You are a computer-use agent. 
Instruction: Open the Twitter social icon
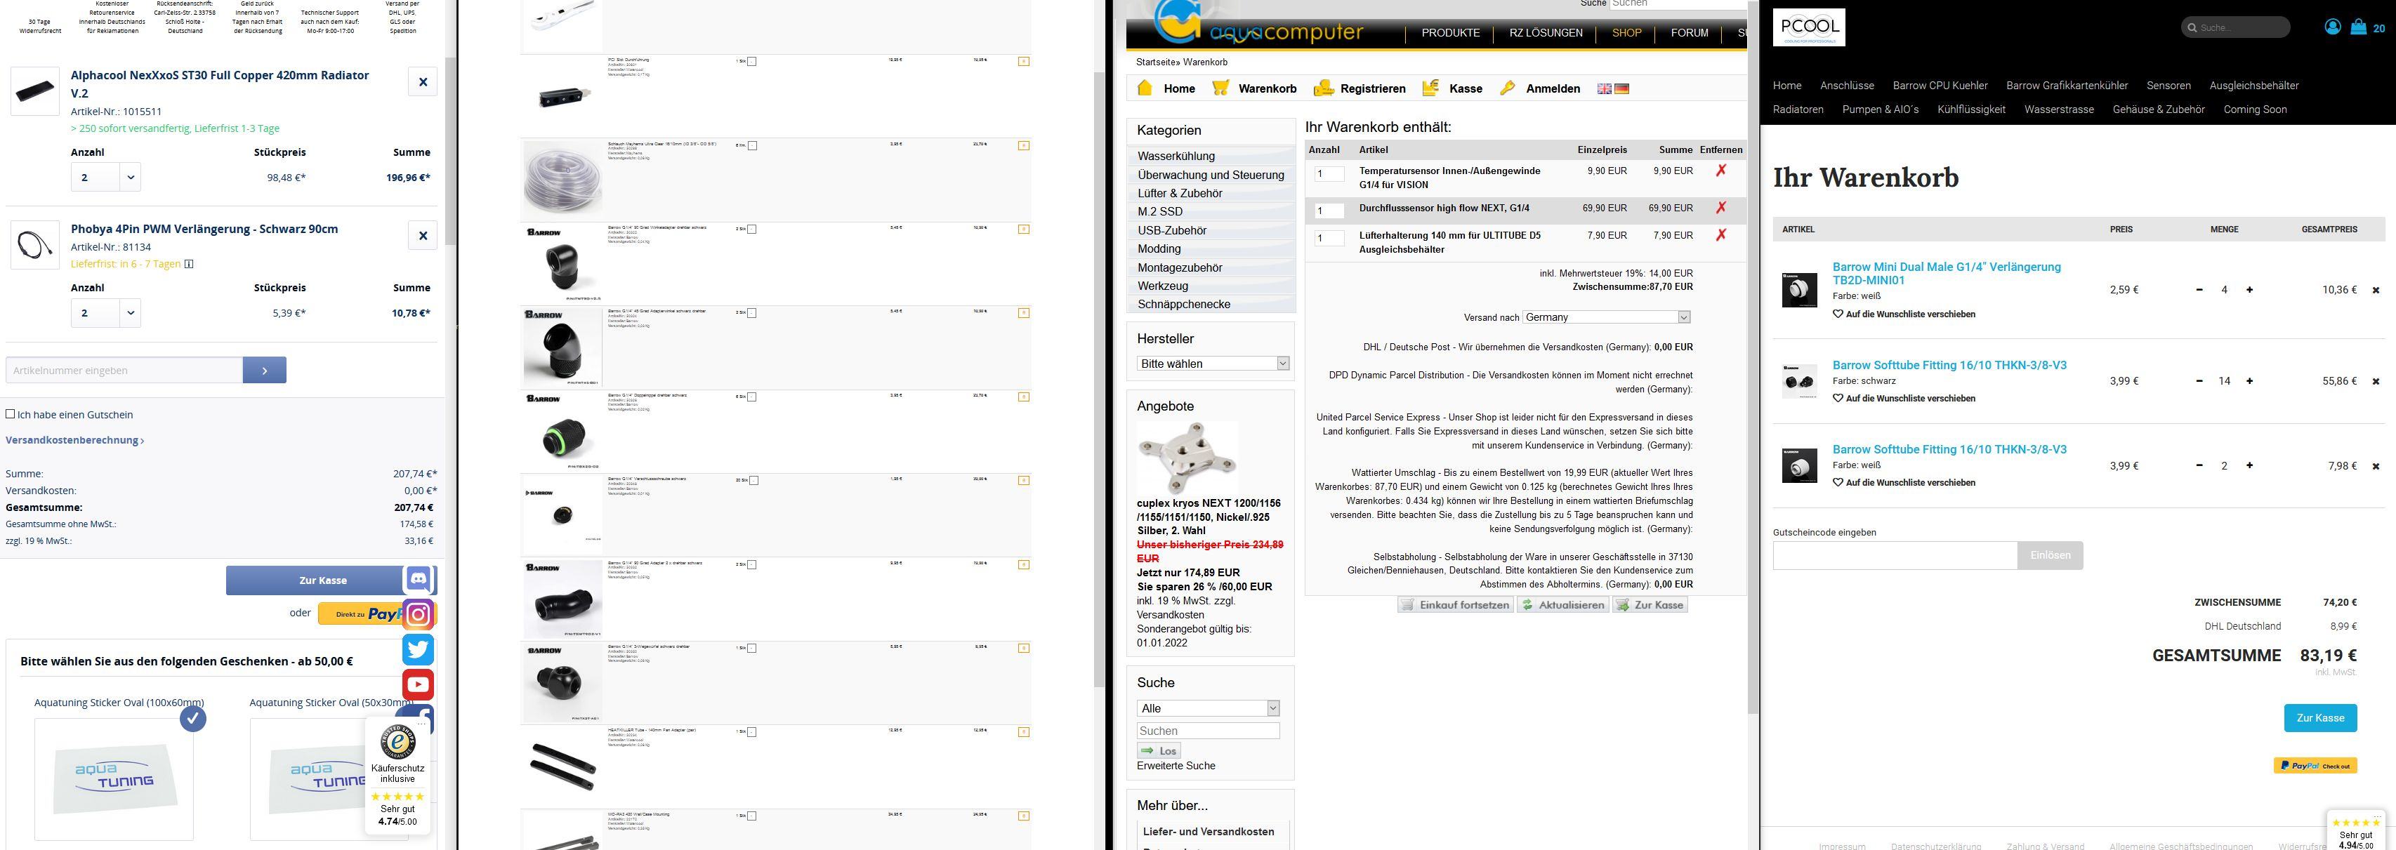click(x=419, y=649)
